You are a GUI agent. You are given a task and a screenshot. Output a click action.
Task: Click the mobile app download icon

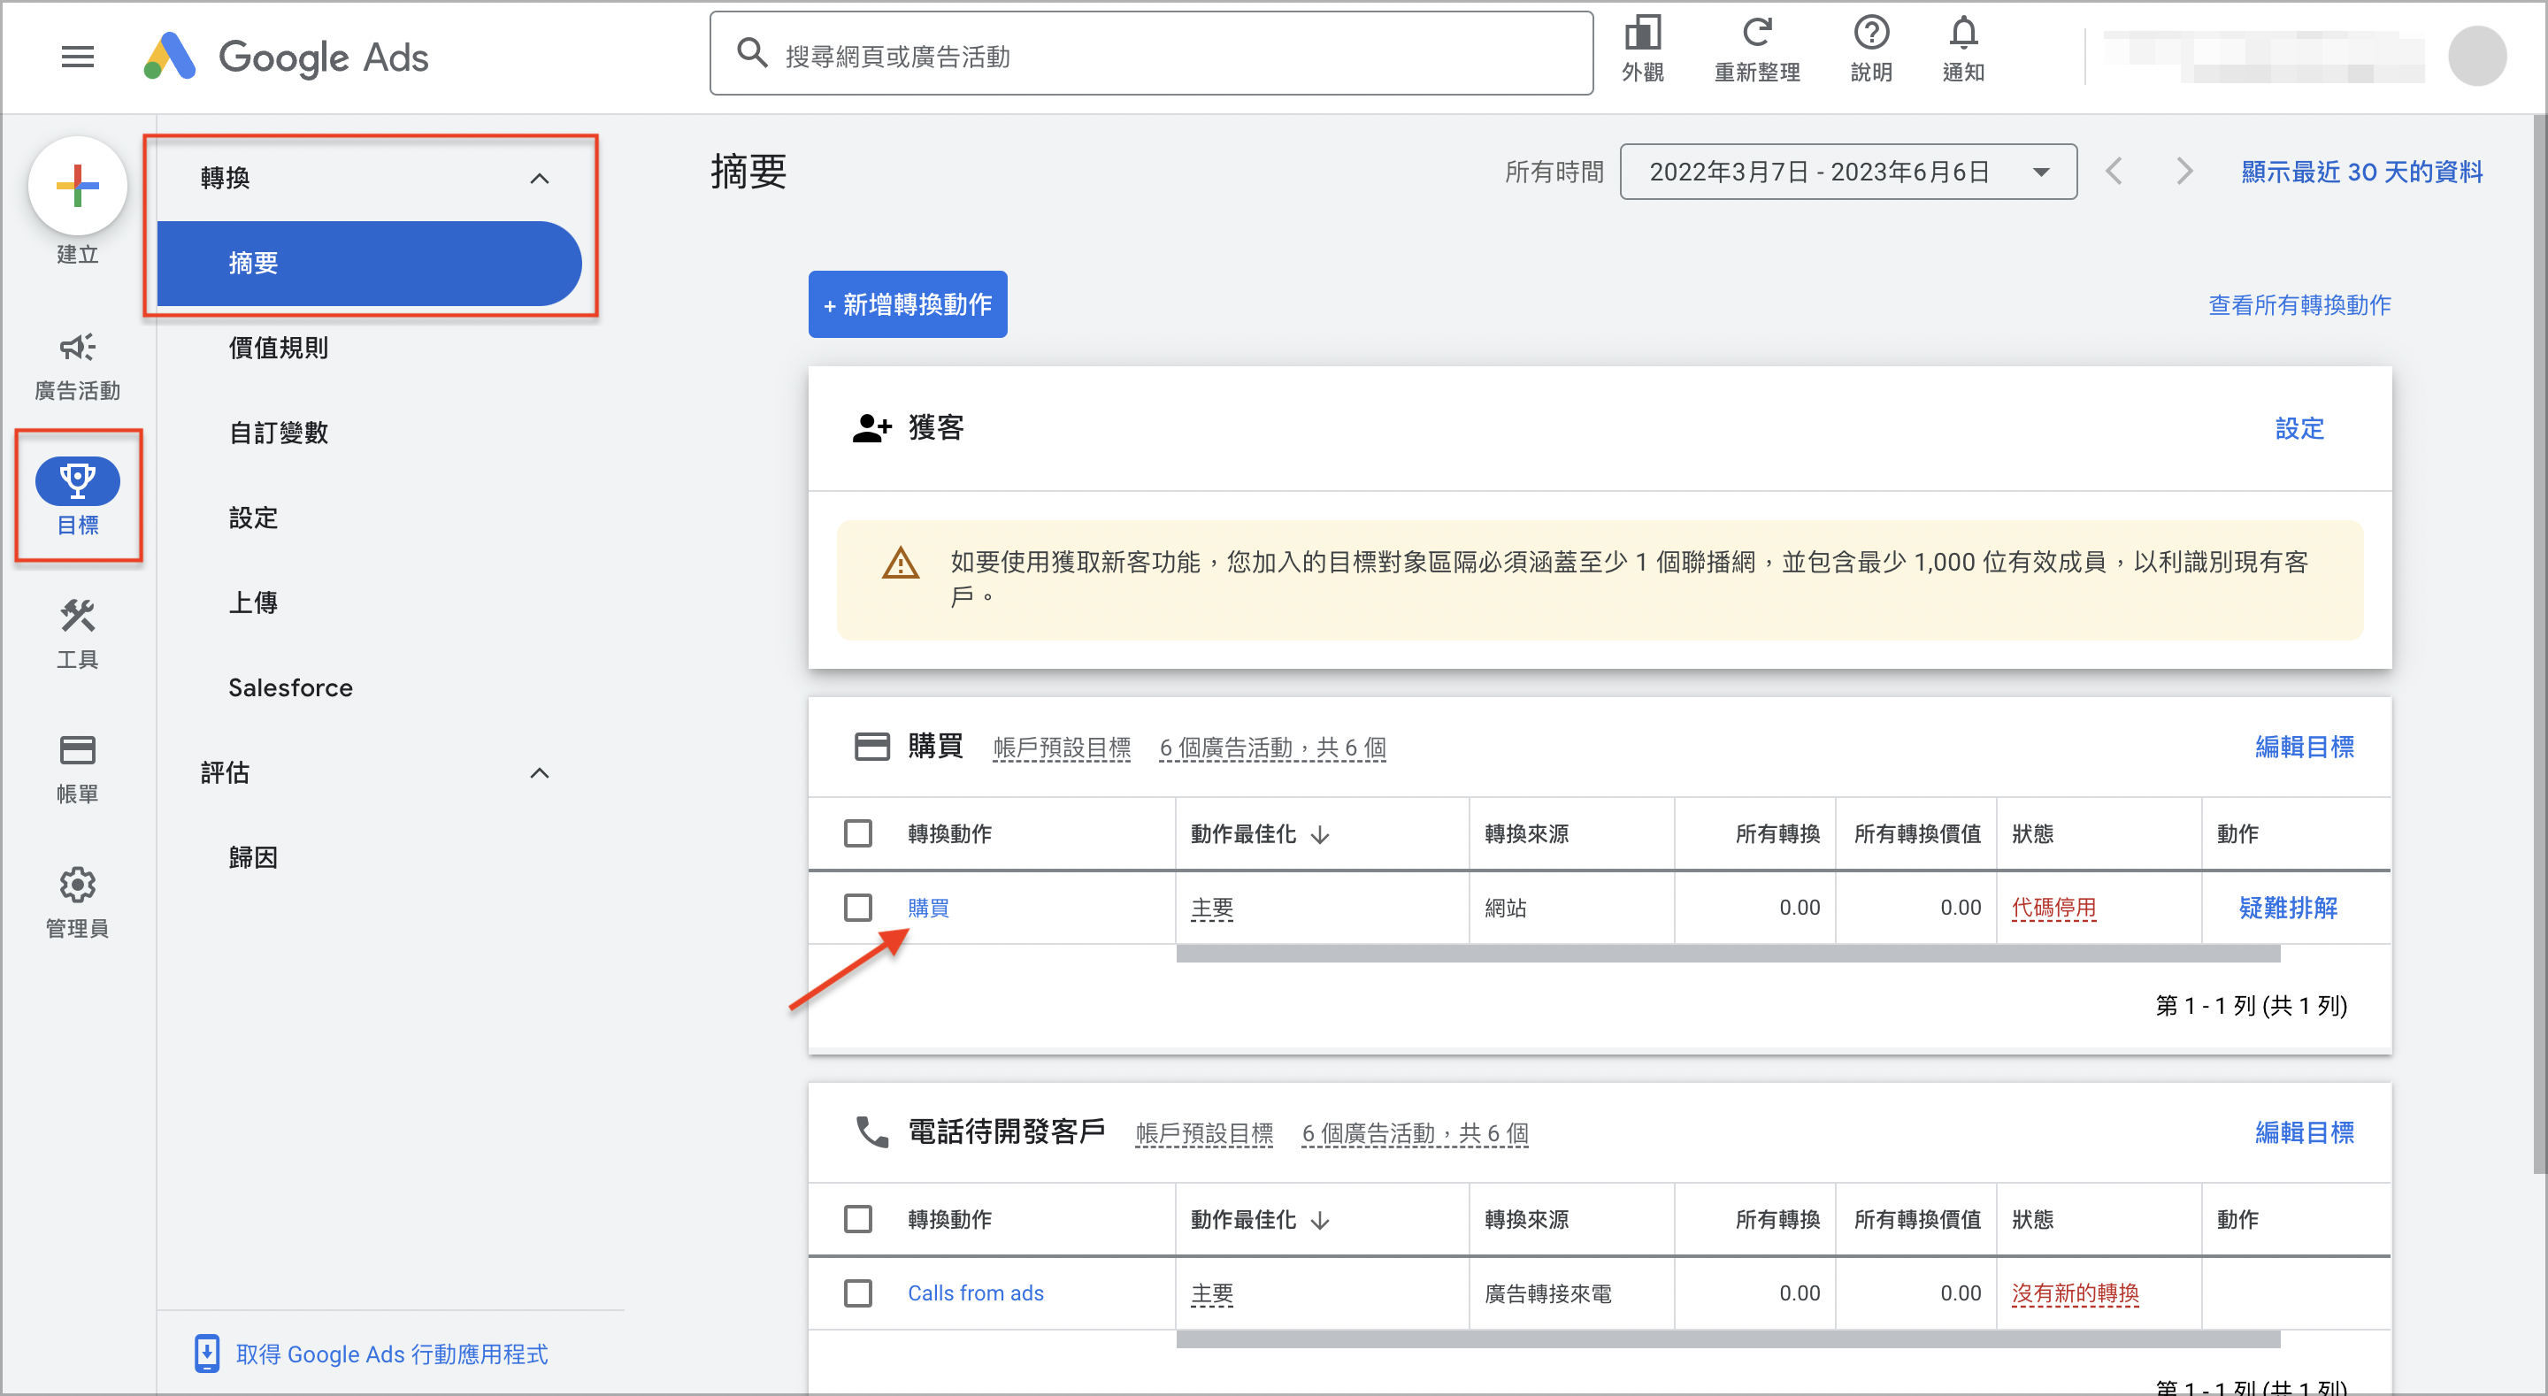point(206,1354)
